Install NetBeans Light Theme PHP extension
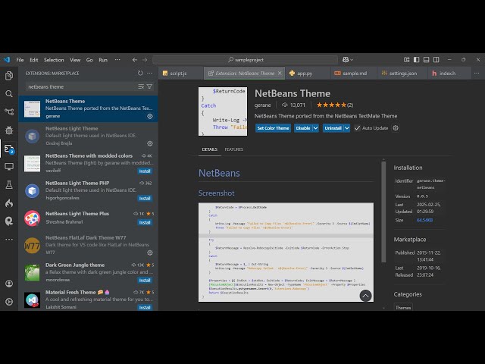Viewport: 485px width, 364px height. [x=145, y=199]
